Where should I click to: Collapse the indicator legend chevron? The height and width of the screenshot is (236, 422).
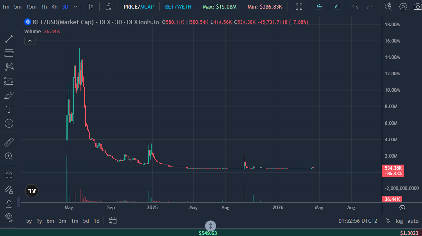(30, 41)
